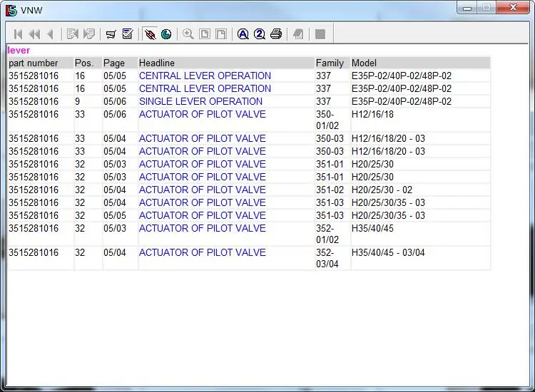Click the first page-layout view icon
The width and height of the screenshot is (535, 392).
click(205, 34)
